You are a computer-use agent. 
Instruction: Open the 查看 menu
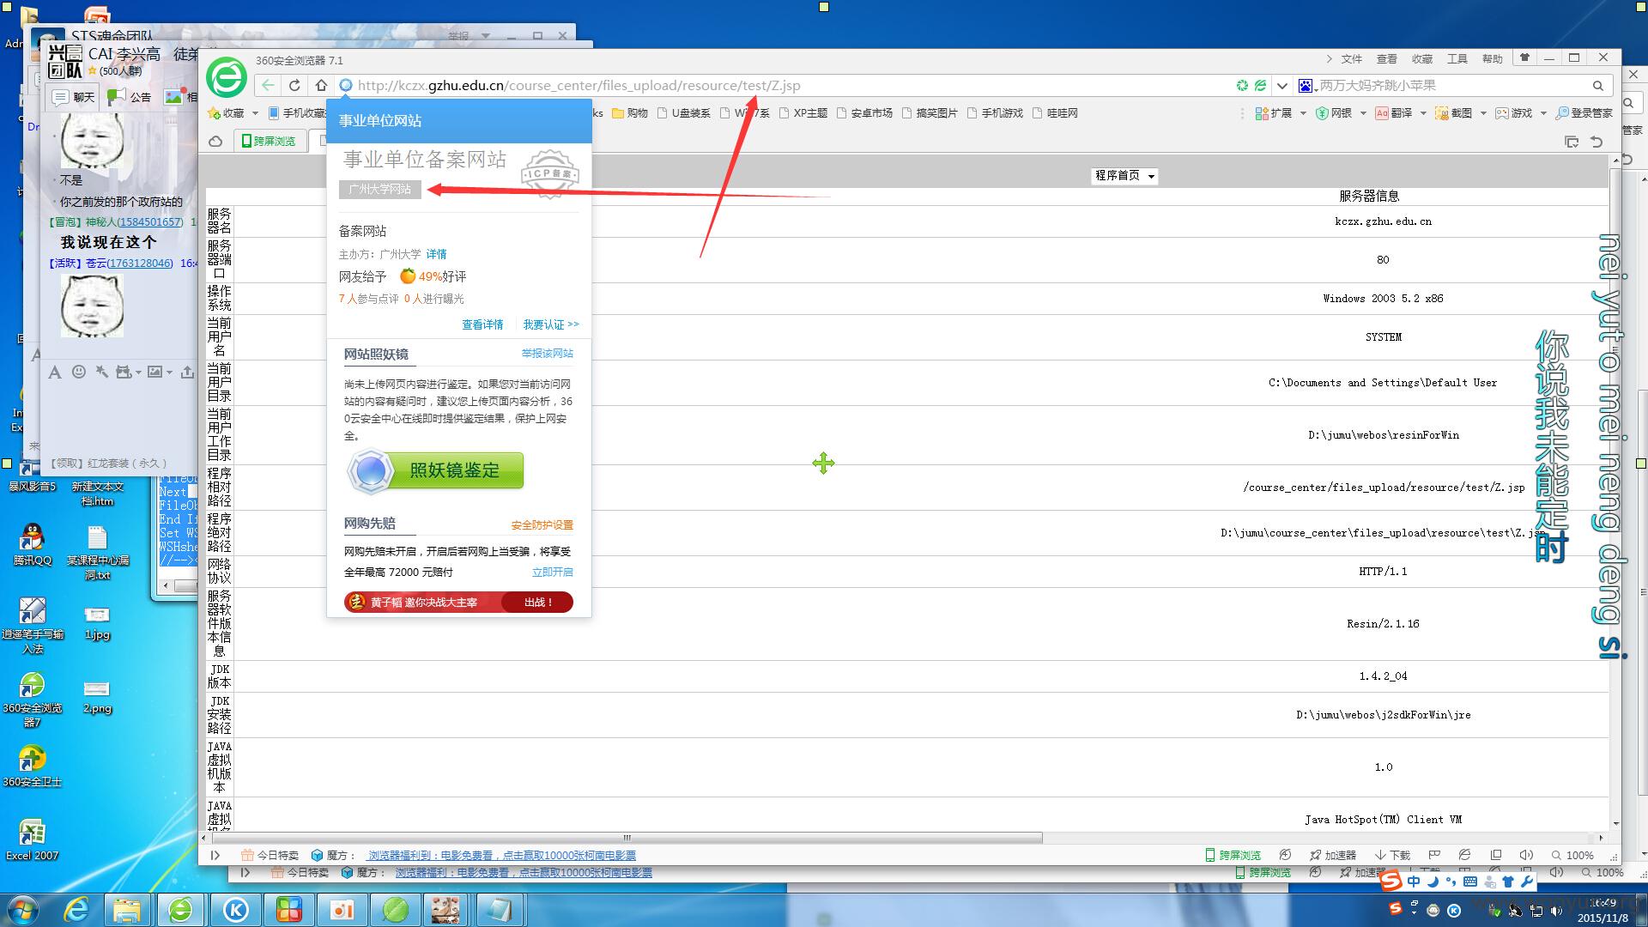(1387, 58)
